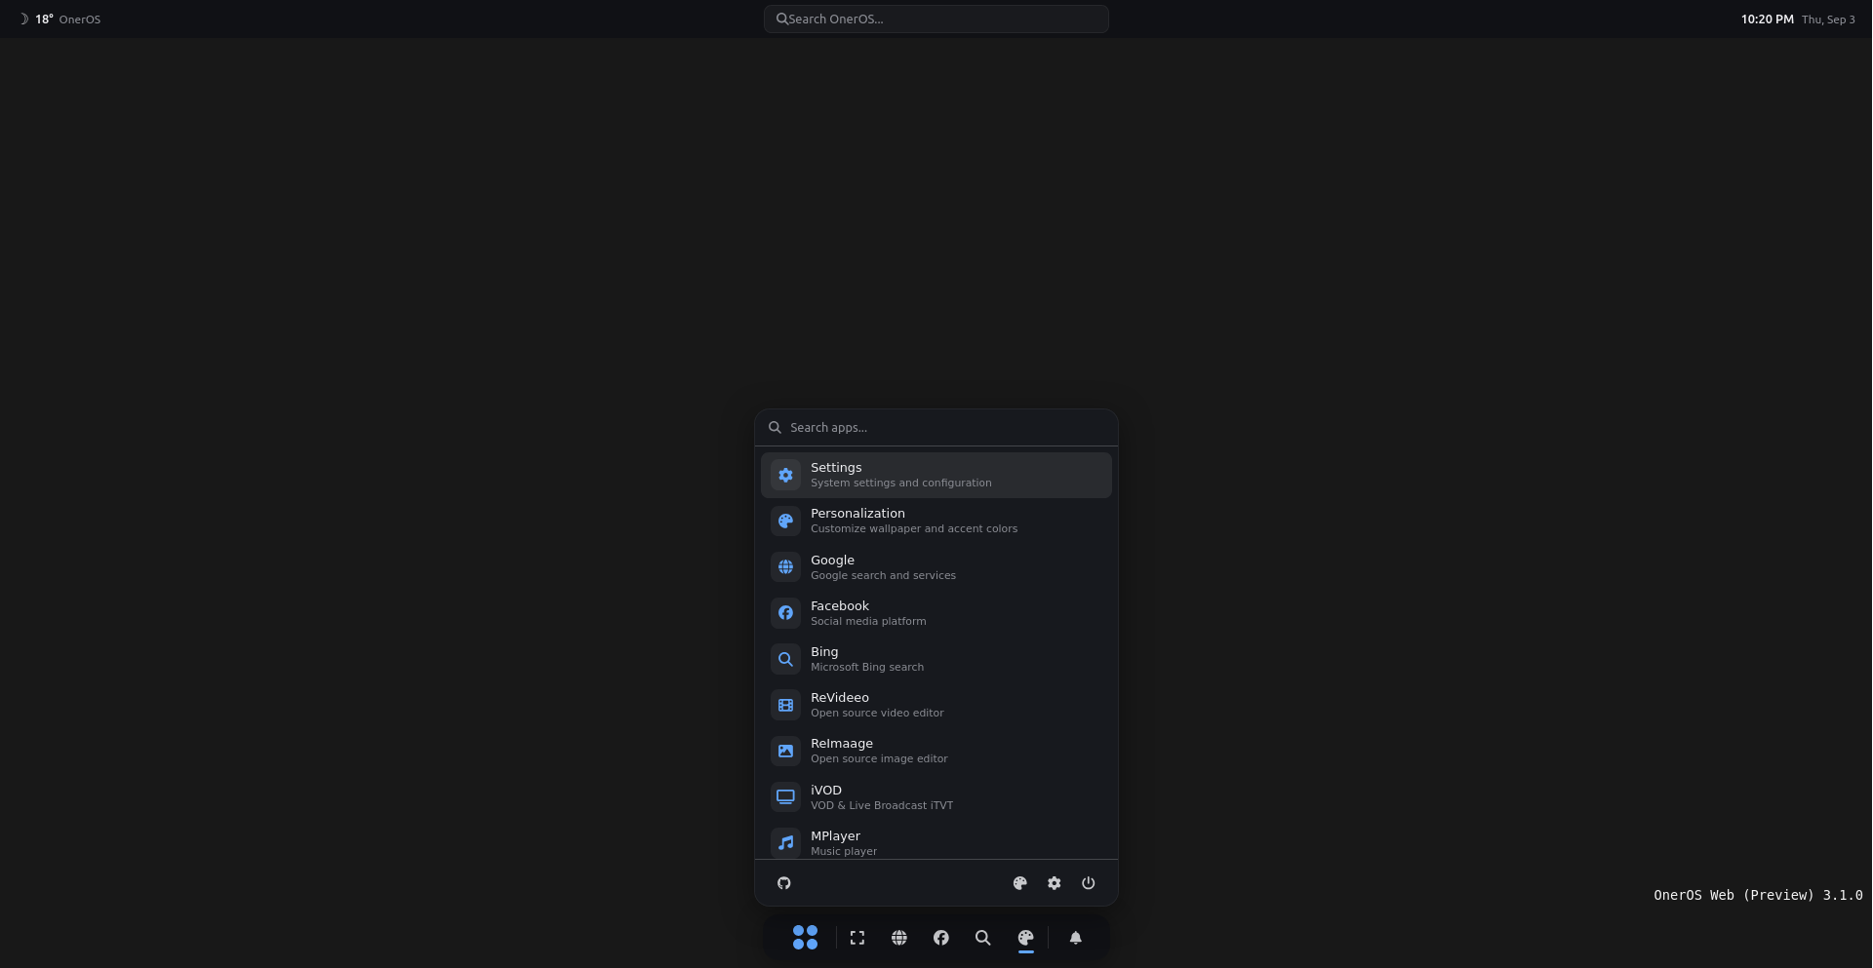Click the Facebook icon in the app list

785,613
